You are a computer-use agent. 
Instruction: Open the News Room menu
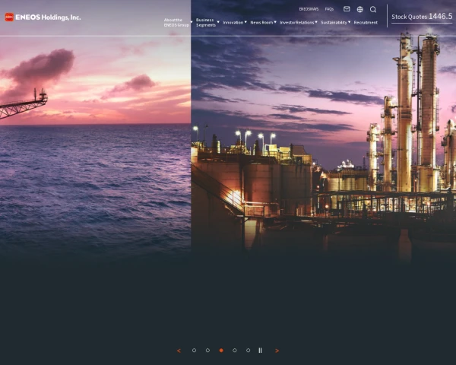pyautogui.click(x=262, y=23)
